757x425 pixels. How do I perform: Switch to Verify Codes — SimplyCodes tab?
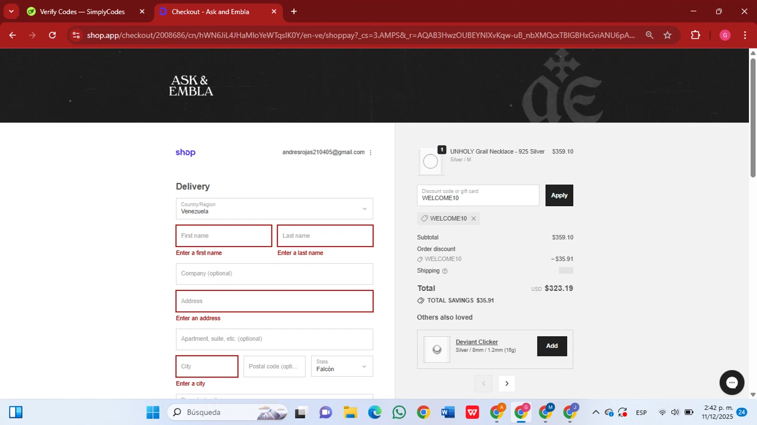point(82,12)
